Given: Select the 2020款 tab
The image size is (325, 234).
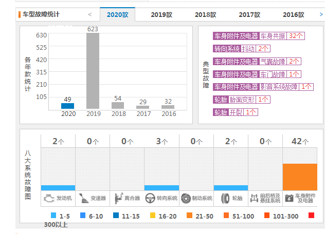Looking at the screenshot, I should [118, 14].
